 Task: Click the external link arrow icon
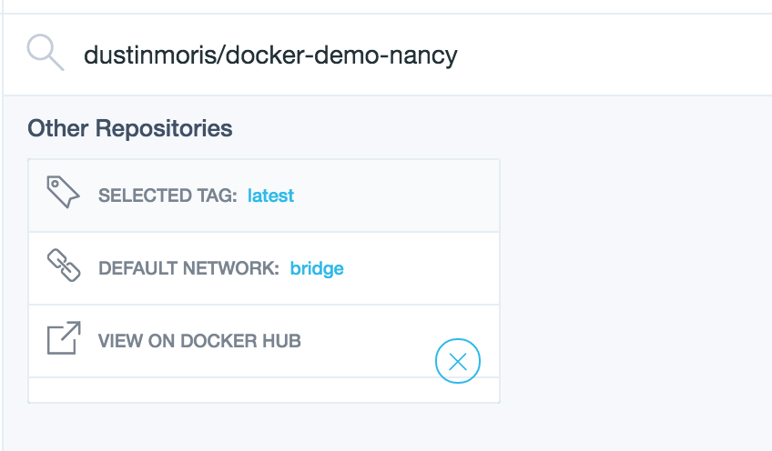click(x=64, y=338)
